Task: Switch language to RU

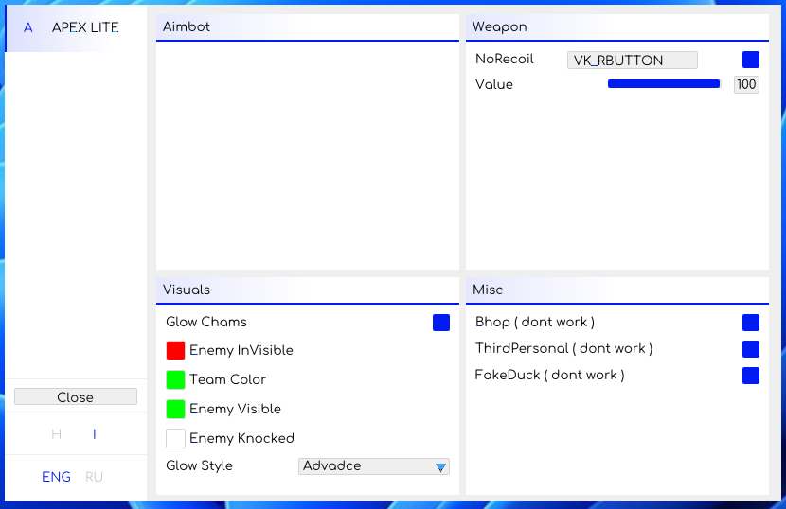Action: point(95,477)
